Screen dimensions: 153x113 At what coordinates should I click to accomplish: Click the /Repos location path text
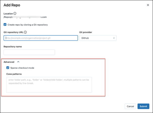[x=25, y=17]
